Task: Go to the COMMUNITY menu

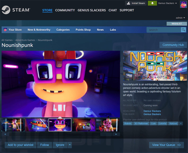Action: click(65, 10)
